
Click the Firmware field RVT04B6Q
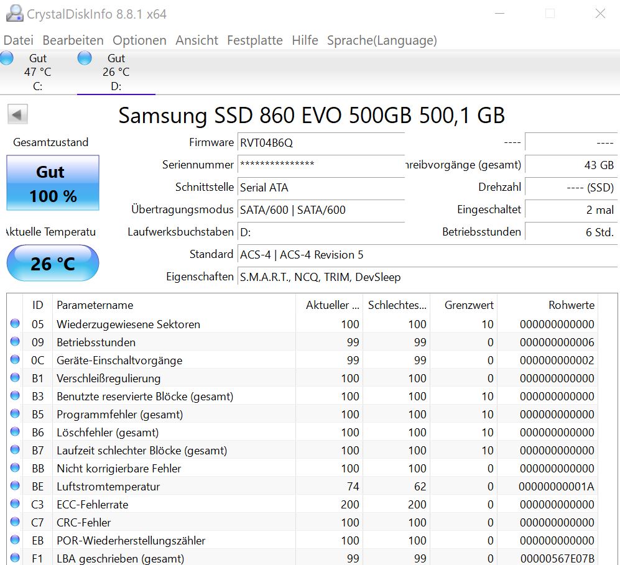point(321,142)
